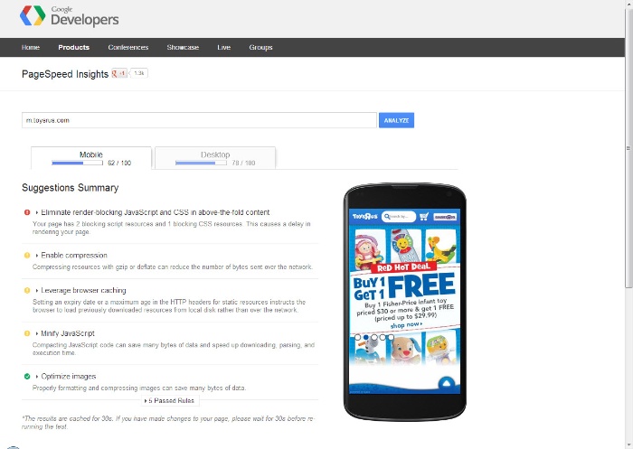Click the yellow warning icon beside Enable compression
This screenshot has height=449, width=633.
[27, 256]
